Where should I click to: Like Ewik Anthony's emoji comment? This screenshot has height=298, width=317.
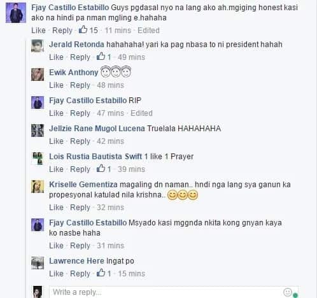[x=56, y=85]
